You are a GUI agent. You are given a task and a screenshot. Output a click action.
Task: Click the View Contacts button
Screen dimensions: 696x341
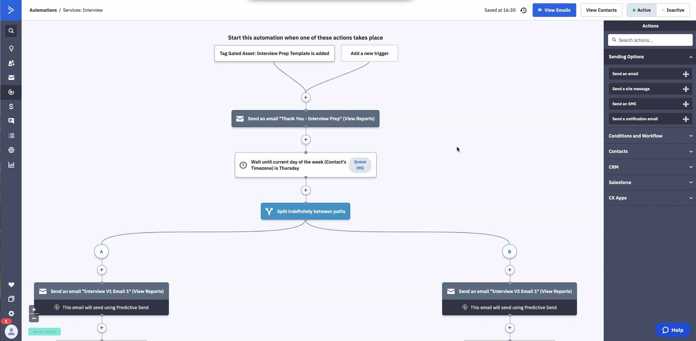click(x=601, y=10)
